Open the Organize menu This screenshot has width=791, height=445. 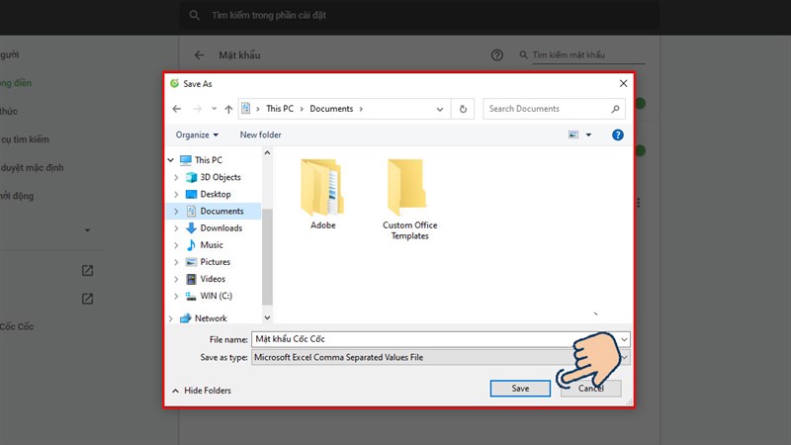click(197, 134)
